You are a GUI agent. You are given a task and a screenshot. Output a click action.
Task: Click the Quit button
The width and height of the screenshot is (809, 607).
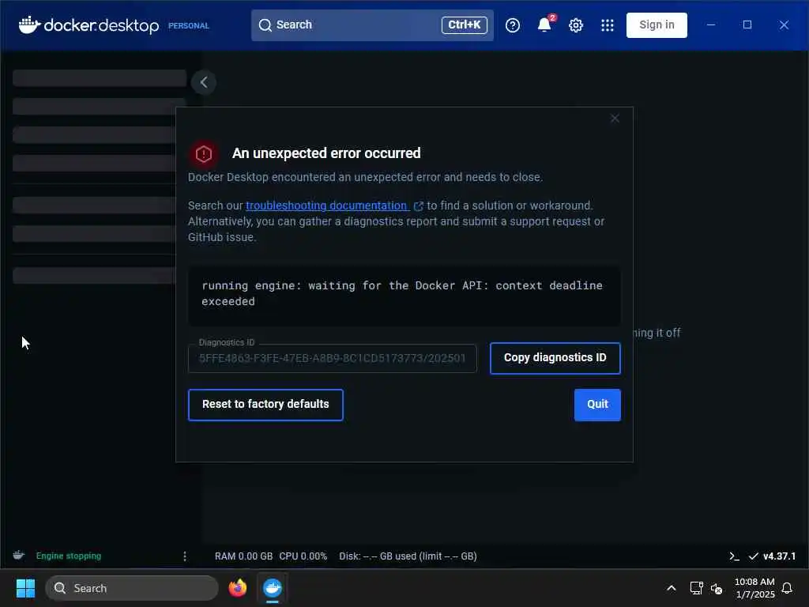click(x=597, y=404)
